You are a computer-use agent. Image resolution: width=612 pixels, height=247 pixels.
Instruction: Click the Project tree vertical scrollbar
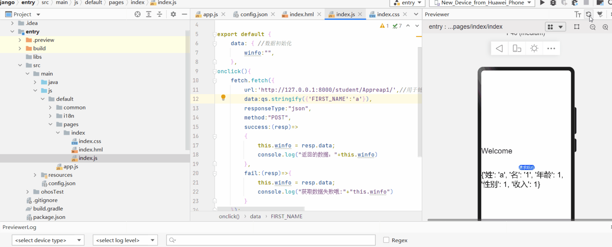click(187, 90)
